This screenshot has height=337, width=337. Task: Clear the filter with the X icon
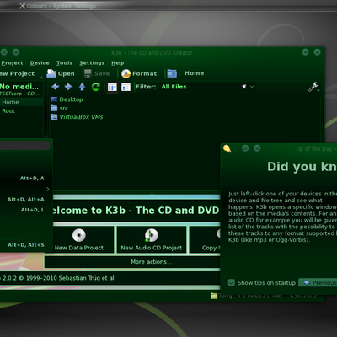pos(244,87)
